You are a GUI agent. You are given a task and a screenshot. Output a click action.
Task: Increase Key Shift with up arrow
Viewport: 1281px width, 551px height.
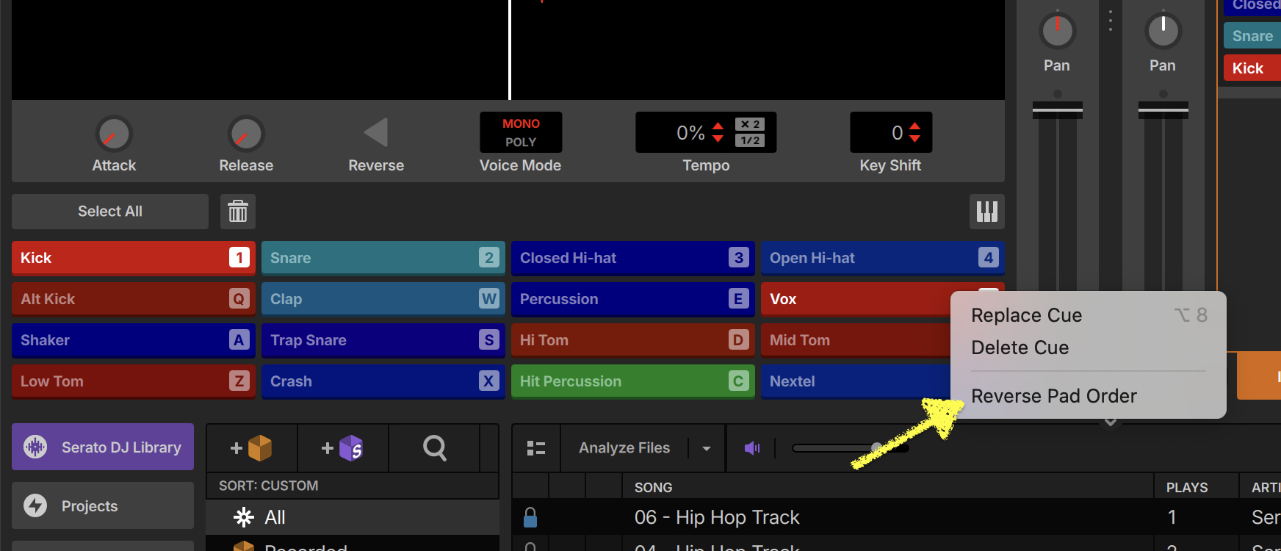click(914, 126)
